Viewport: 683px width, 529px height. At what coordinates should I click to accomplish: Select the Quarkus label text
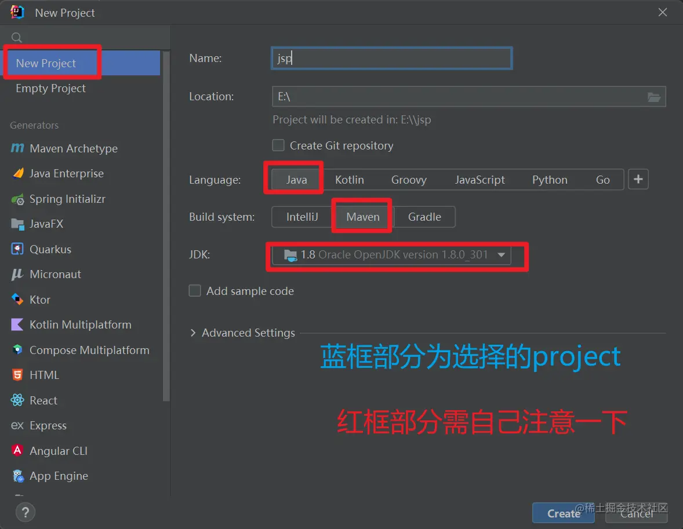click(x=50, y=249)
